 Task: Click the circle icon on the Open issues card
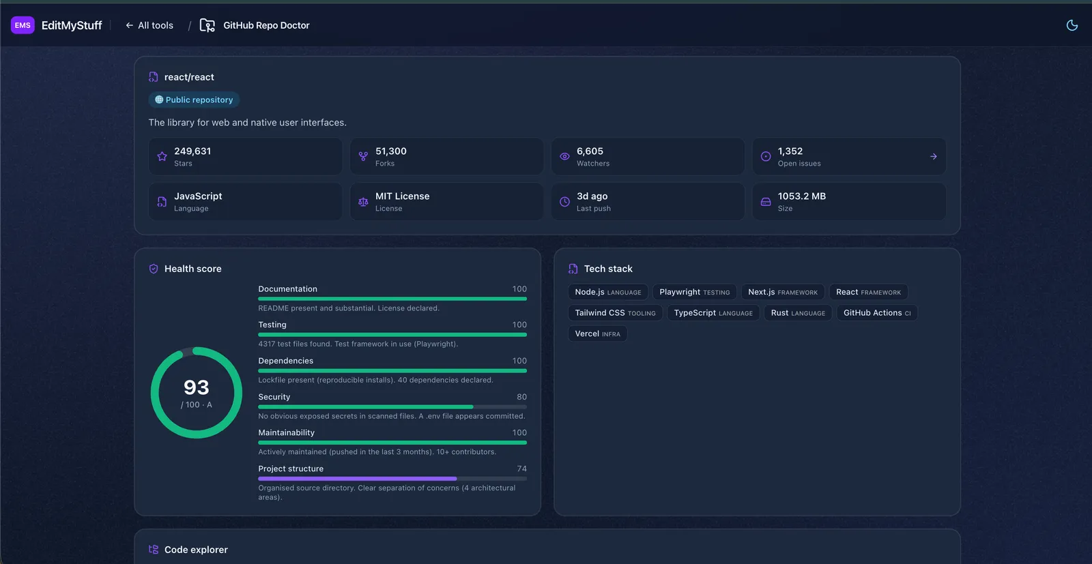(766, 156)
